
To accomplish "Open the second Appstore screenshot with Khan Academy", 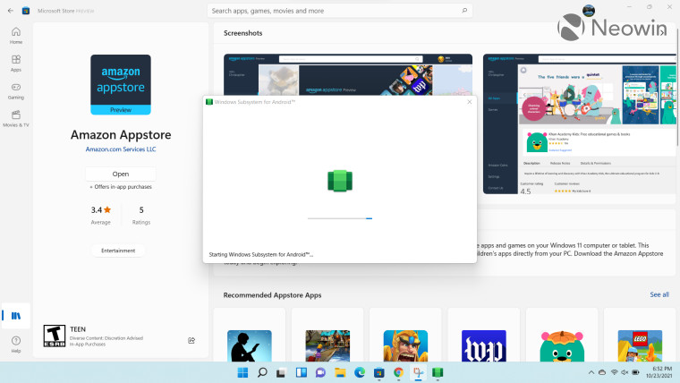I will 580,123.
